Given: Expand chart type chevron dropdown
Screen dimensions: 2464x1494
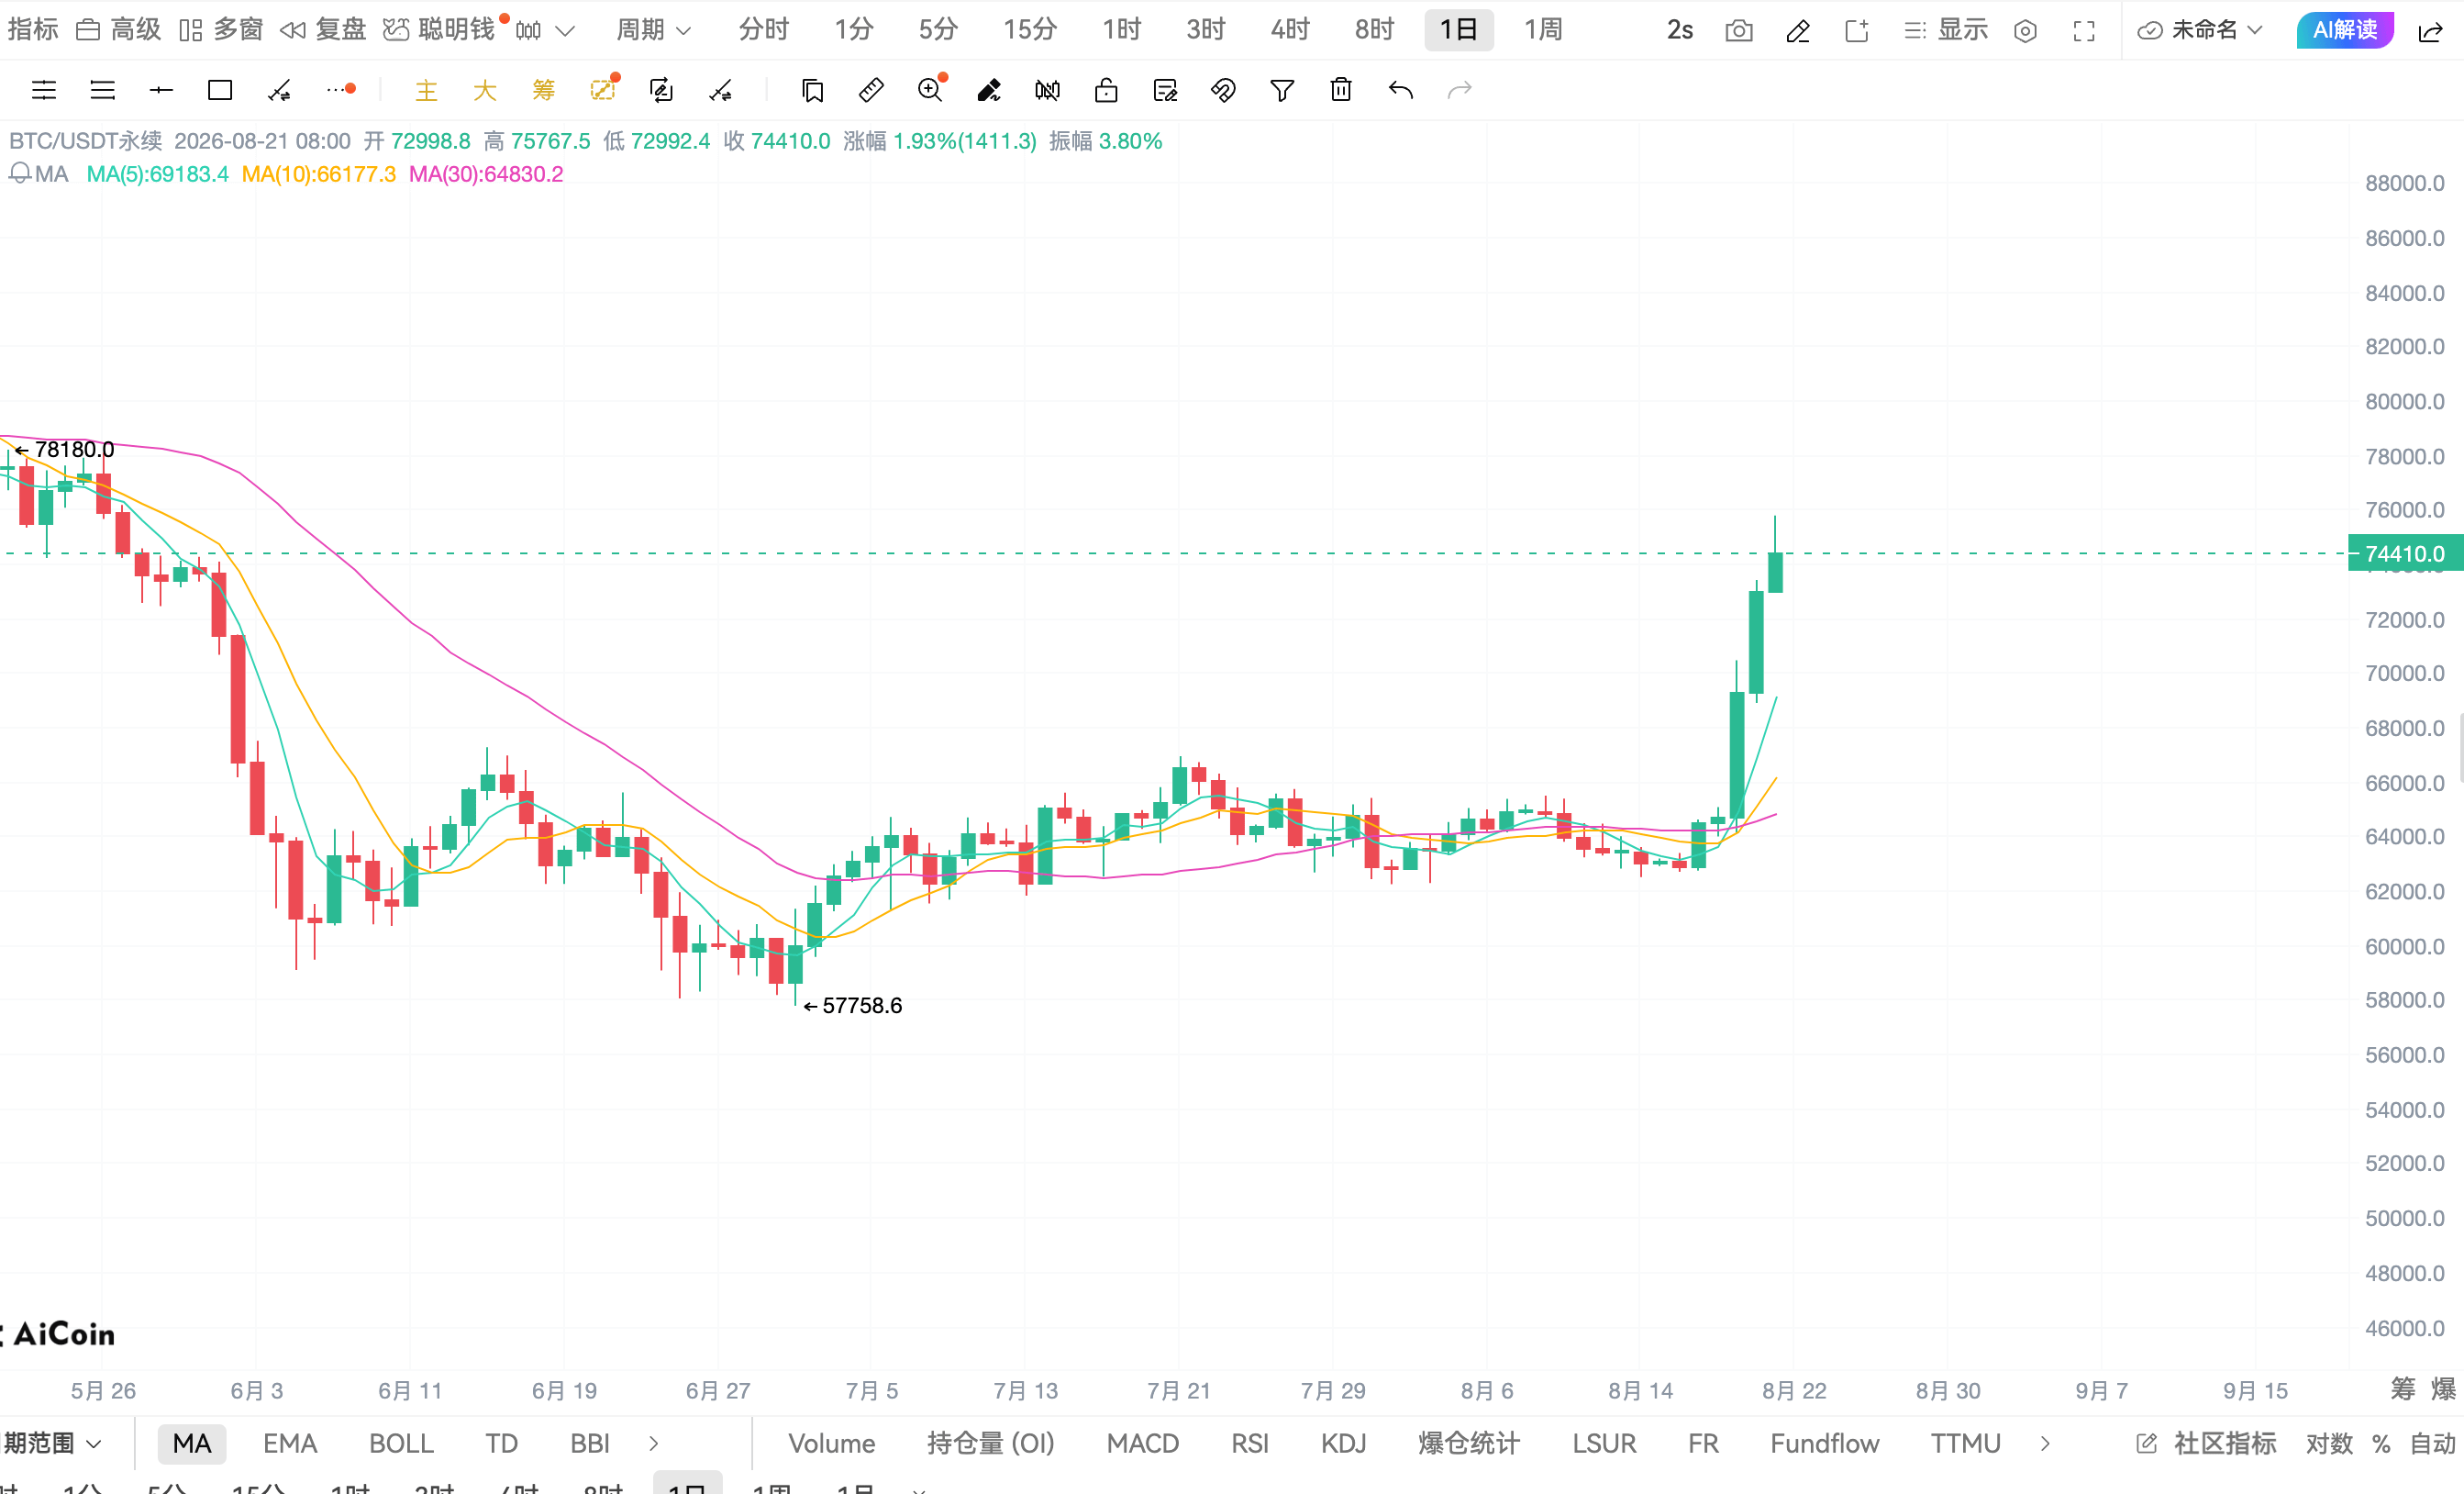Looking at the screenshot, I should tap(565, 31).
